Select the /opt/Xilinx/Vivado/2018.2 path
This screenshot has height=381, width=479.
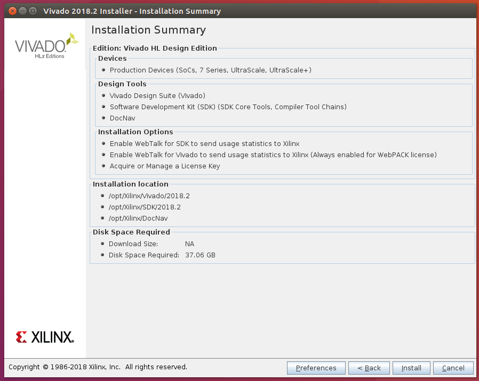[x=149, y=196]
